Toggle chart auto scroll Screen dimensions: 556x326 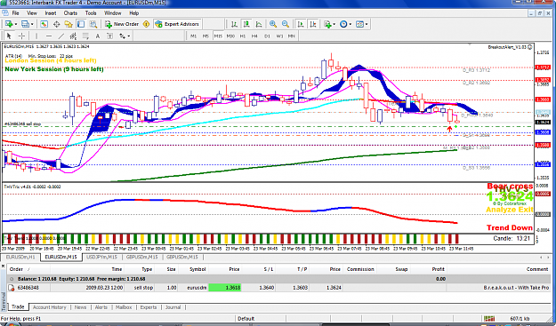click(301, 24)
